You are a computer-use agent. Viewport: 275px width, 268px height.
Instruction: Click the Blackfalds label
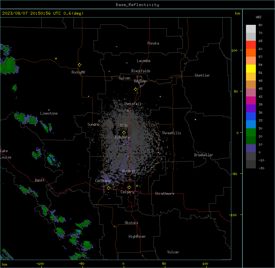pyautogui.click(x=141, y=71)
